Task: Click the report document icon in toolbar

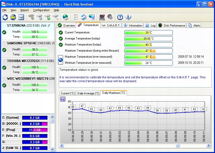Action: pos(75,17)
